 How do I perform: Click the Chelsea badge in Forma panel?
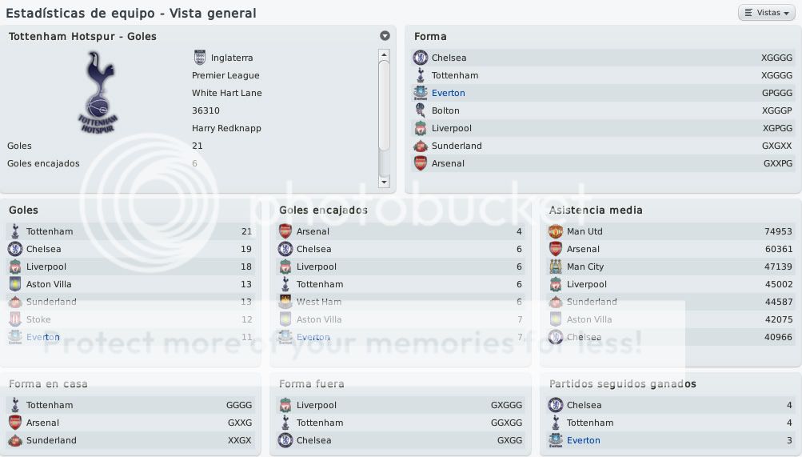tap(421, 58)
